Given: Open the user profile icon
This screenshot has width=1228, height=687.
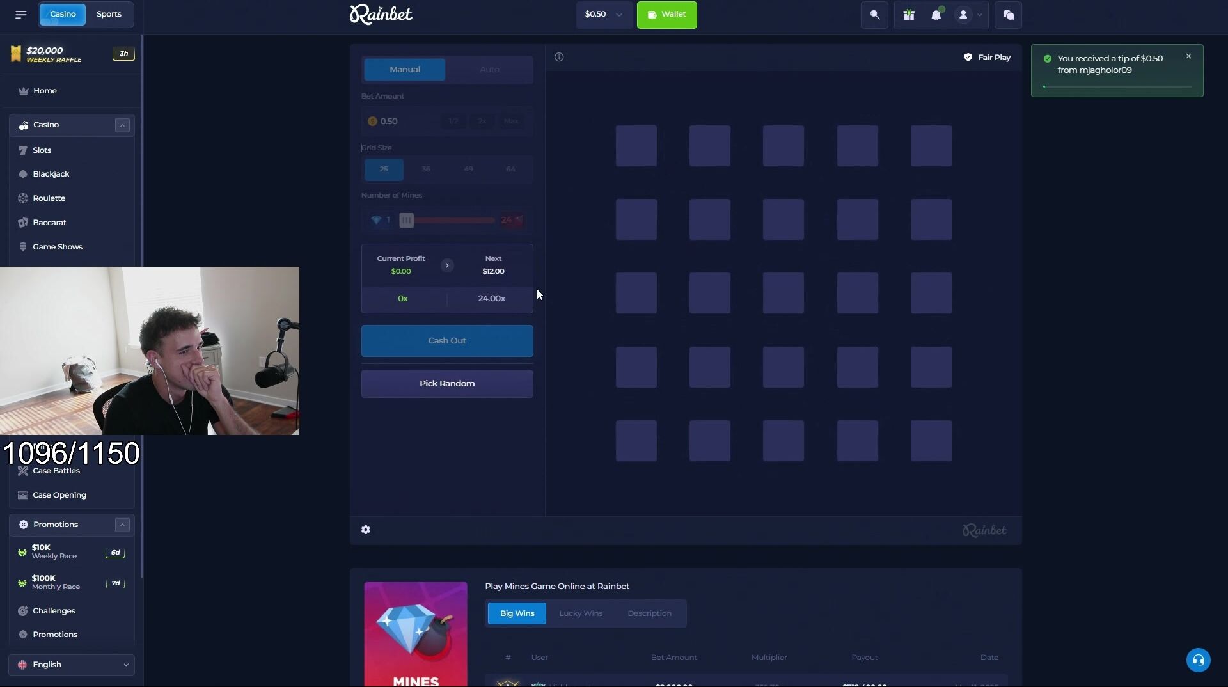Looking at the screenshot, I should [963, 15].
